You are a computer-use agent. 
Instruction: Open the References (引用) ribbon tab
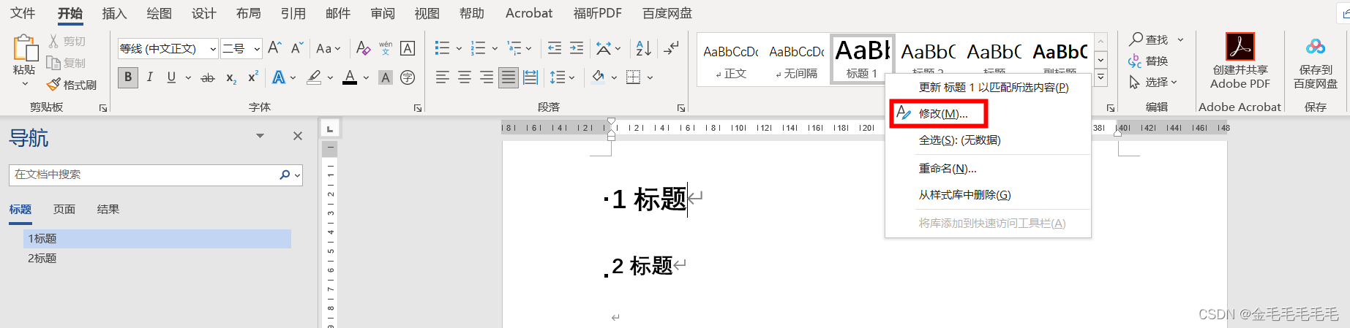(293, 13)
